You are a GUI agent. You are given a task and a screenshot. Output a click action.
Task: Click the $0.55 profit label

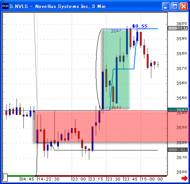click(140, 26)
